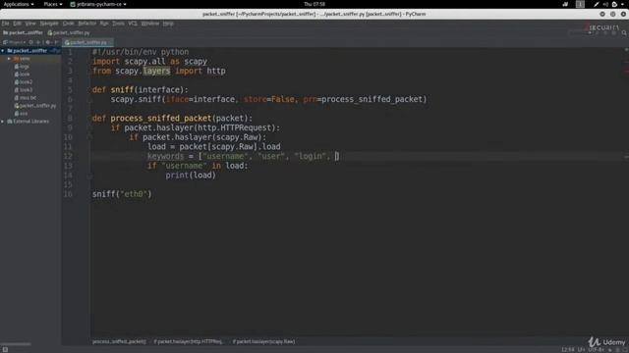Click line number 16 in gutter
The height and width of the screenshot is (353, 629).
tap(68, 194)
